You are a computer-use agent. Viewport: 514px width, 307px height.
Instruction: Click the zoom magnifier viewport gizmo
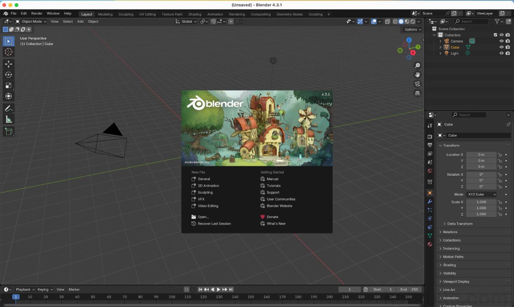(417, 65)
